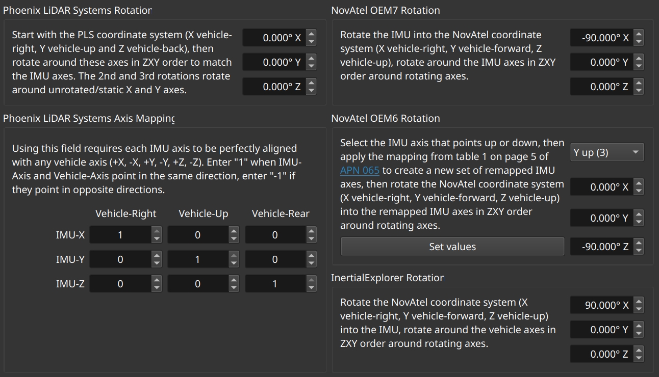
Task: Increase NovAtel OEM7 Rotation X value
Action: [639, 34]
